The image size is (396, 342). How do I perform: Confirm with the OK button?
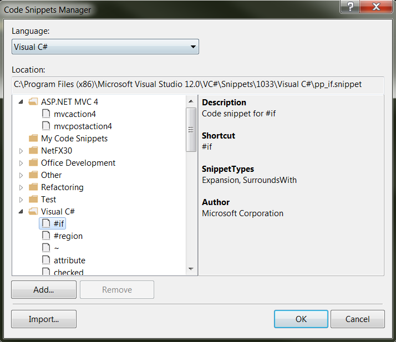coord(301,319)
